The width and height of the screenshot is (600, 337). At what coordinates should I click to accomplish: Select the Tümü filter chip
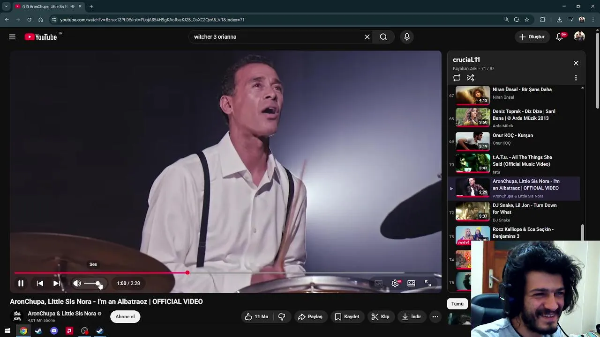(457, 304)
